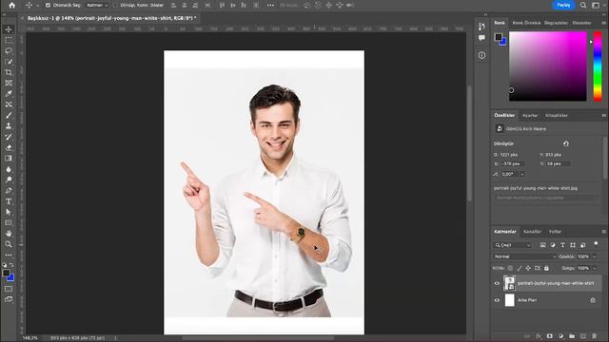Toggle lock position
The image size is (609, 342).
coord(528,268)
